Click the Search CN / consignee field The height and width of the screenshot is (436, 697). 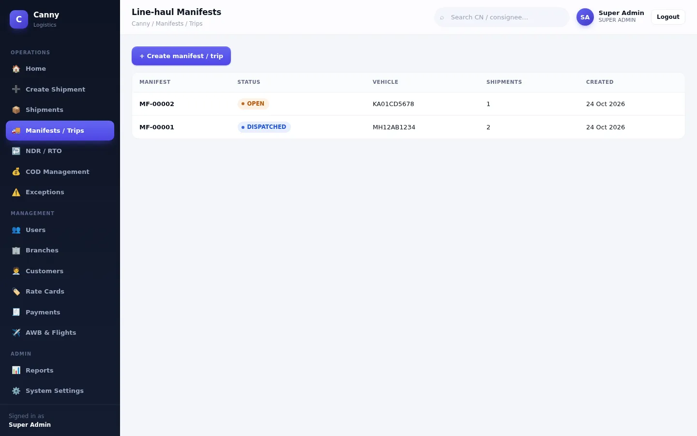tap(502, 17)
